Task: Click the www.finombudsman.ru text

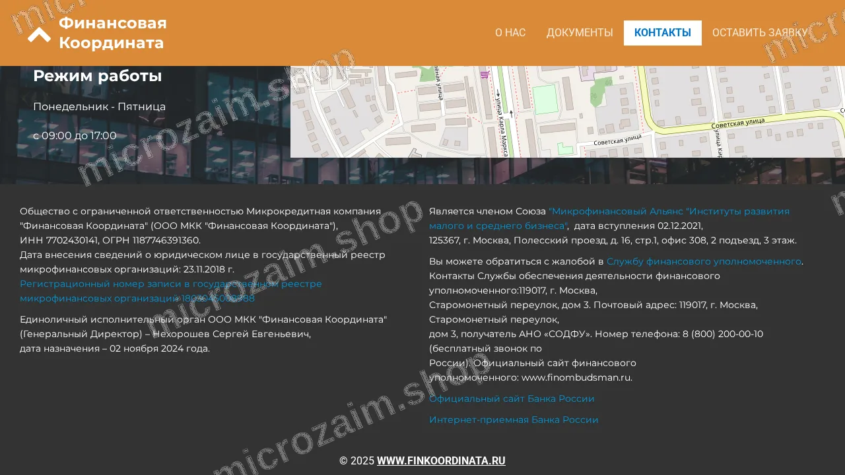Action: click(577, 377)
